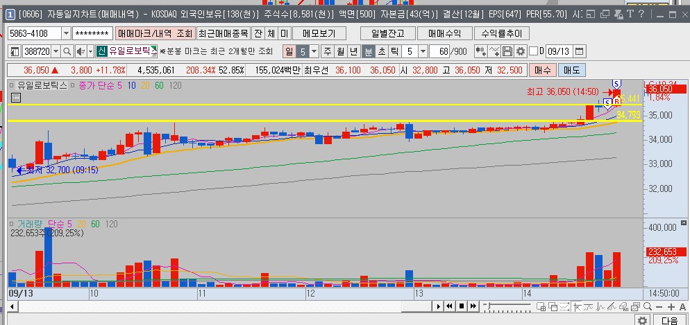Click the second window copy icon in title bar
The image size is (690, 325).
click(x=605, y=14)
